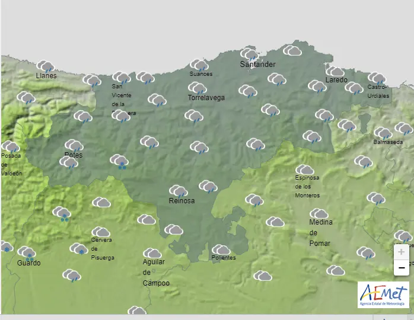Click the storm icon above Balmaseda

[383, 133]
